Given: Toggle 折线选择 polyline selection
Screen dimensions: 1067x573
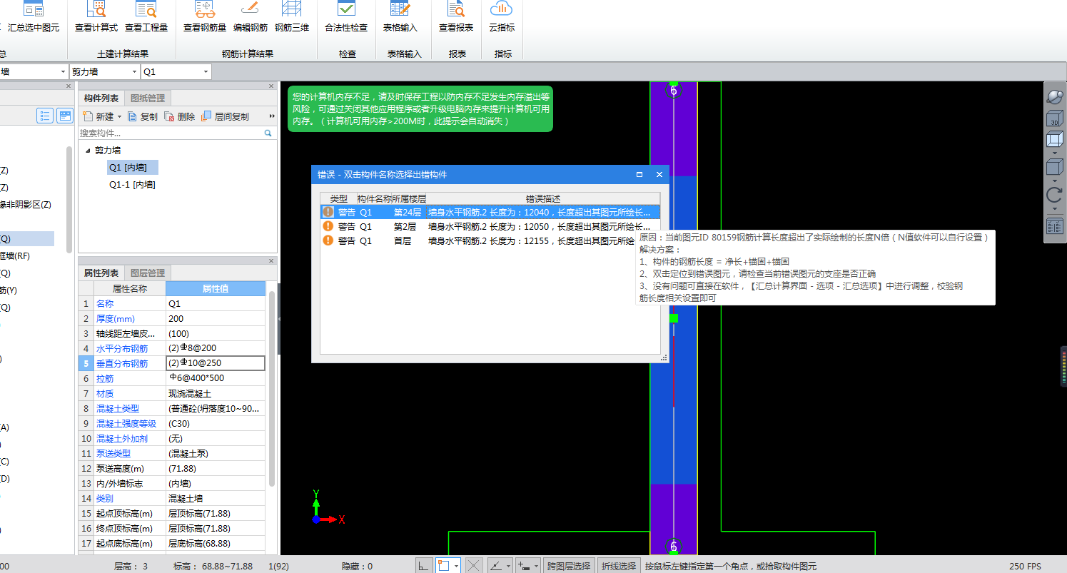Looking at the screenshot, I should click(x=617, y=566).
